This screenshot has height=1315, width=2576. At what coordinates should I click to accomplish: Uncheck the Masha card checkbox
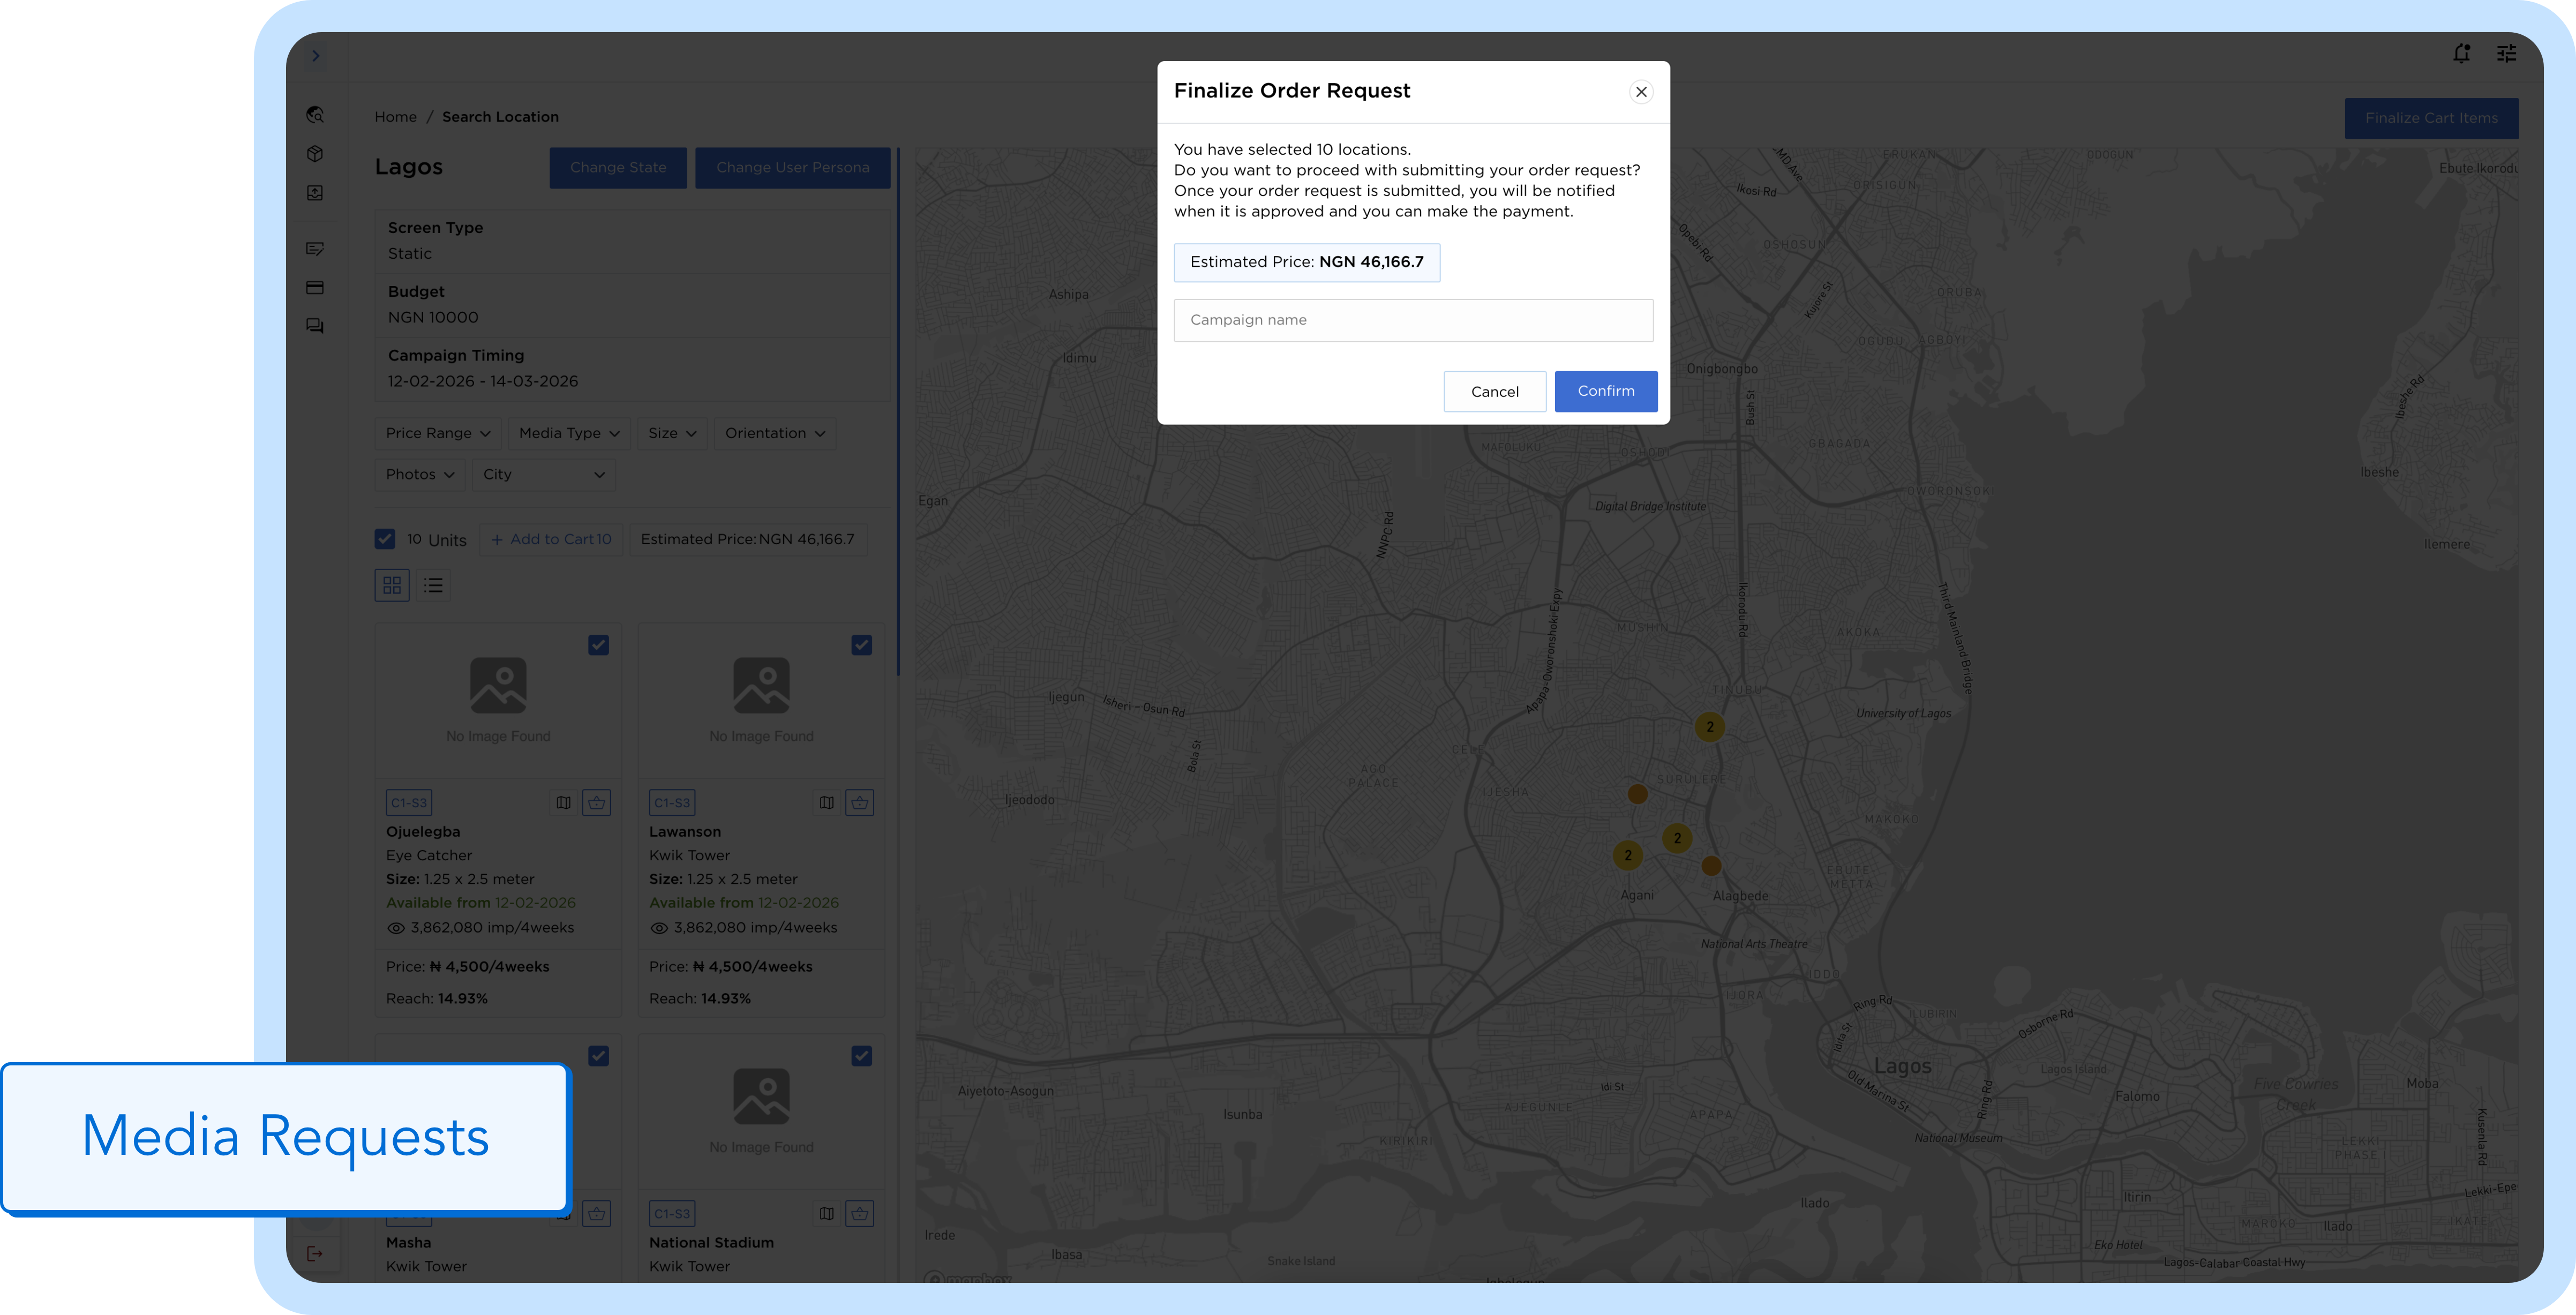coord(598,1056)
